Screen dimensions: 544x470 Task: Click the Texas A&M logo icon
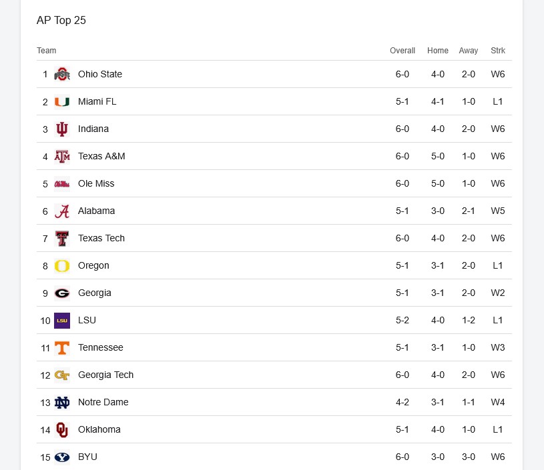(x=62, y=156)
